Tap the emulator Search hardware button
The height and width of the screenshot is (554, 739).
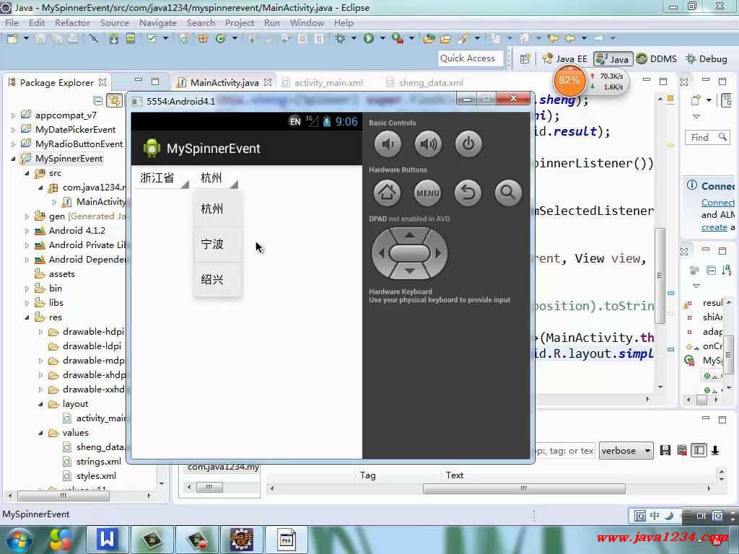[508, 193]
